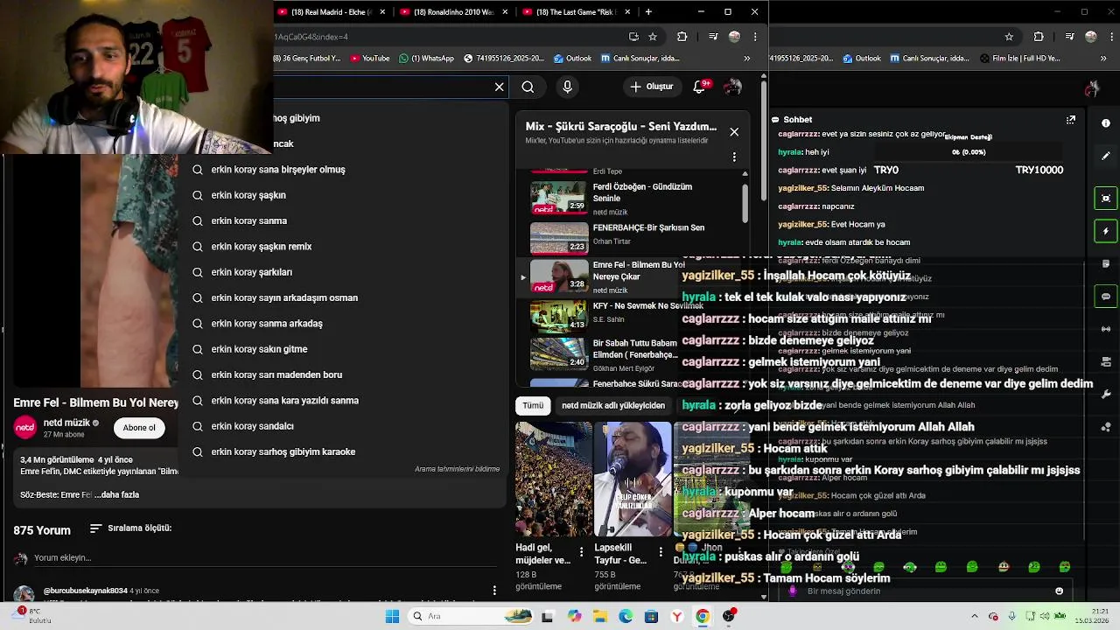Subscribe with the Abone ol button

(x=139, y=428)
